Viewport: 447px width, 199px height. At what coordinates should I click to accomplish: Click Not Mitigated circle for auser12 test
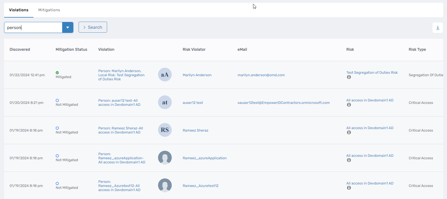(x=57, y=100)
